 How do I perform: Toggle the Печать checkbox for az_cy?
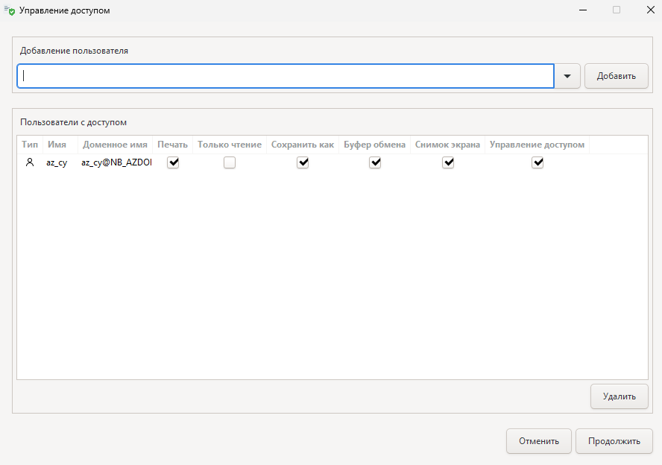(x=173, y=162)
